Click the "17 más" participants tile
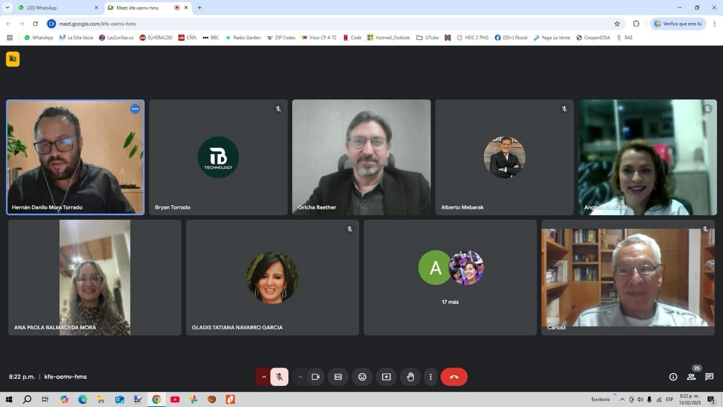Screen dimensions: 723x407 [450, 278]
